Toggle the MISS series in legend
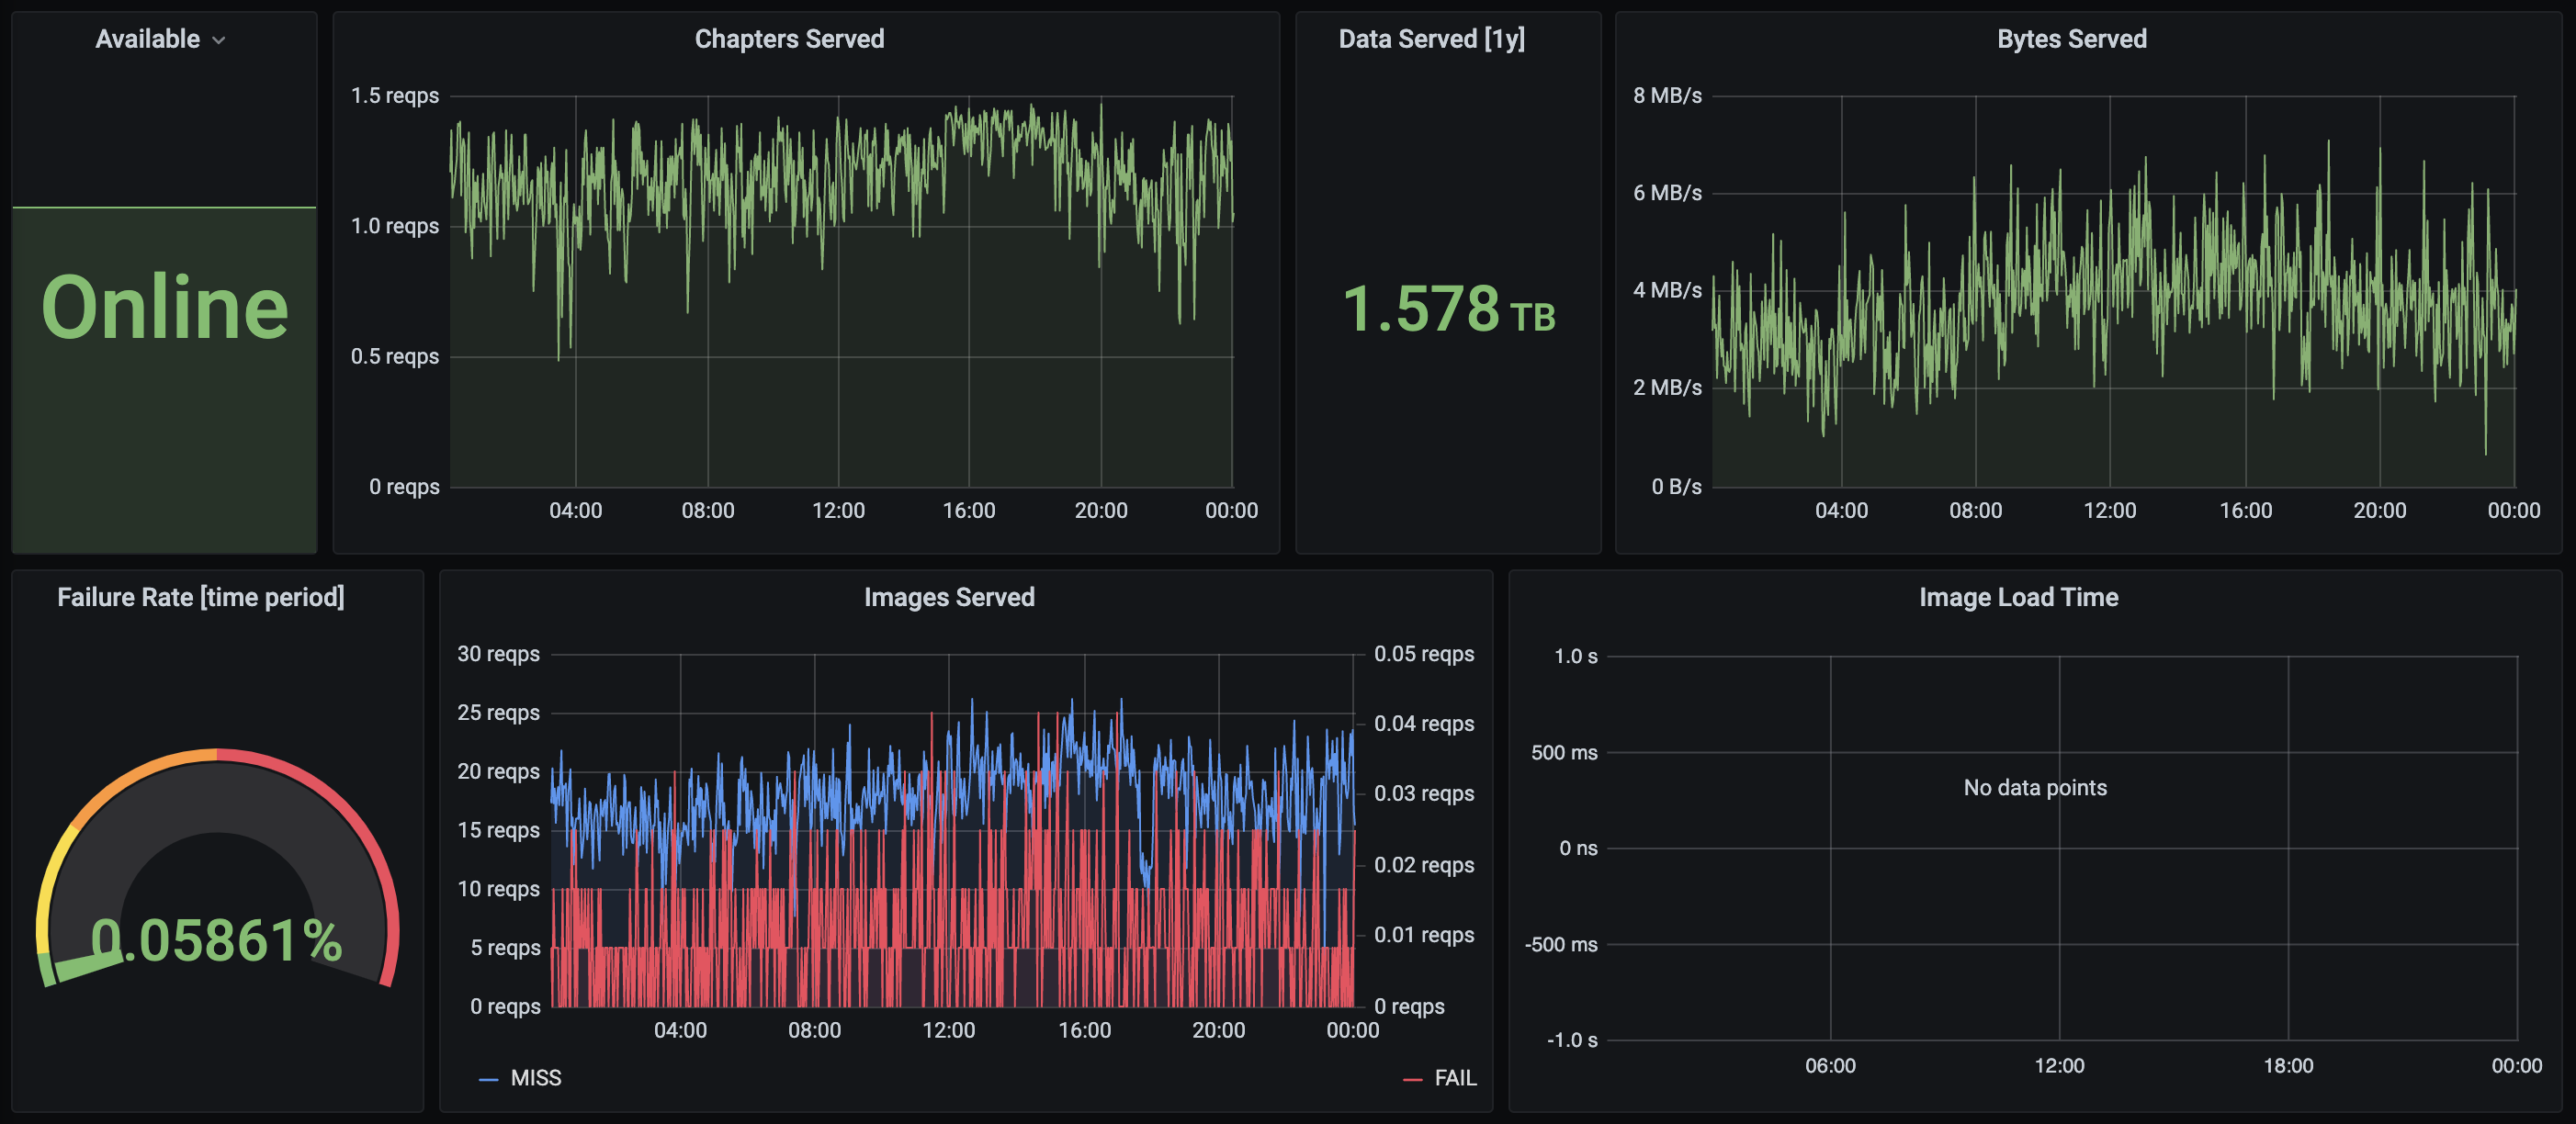This screenshot has width=2576, height=1124. pyautogui.click(x=536, y=1078)
